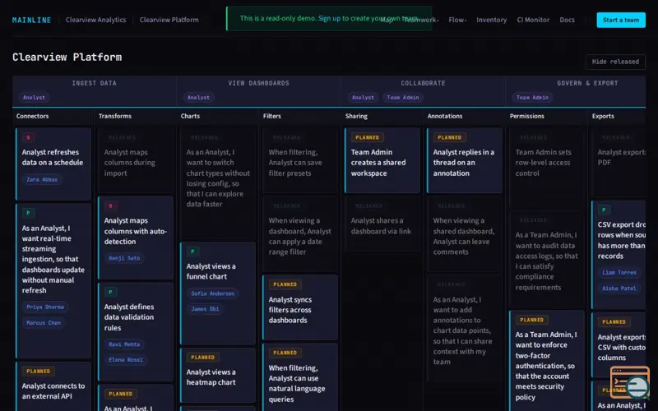Select the Analyst persona tag under Ingest Data
Screen dimensions: 658x411
[34, 97]
